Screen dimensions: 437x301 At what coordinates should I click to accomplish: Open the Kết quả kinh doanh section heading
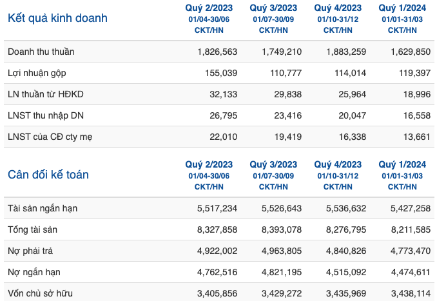57,18
